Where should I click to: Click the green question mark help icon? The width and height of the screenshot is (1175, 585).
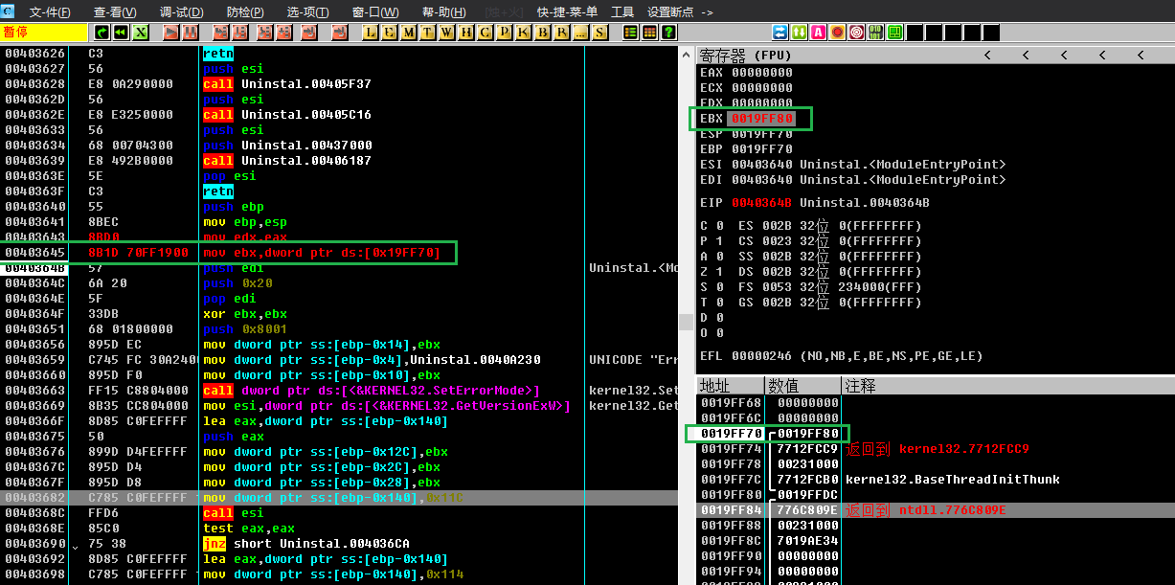669,33
